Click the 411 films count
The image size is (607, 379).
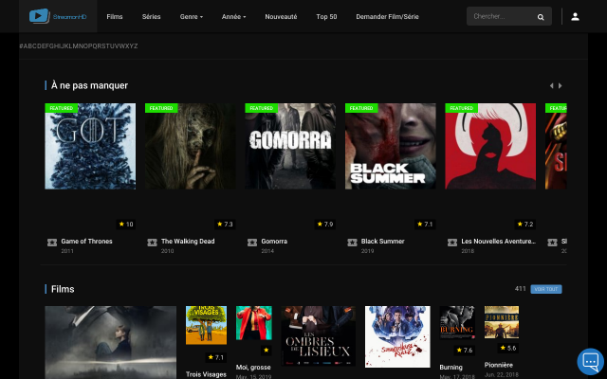tap(521, 289)
